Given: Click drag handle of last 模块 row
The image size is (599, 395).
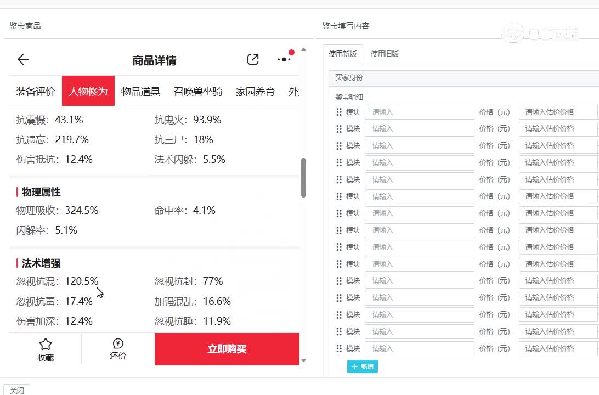Looking at the screenshot, I should pos(339,348).
